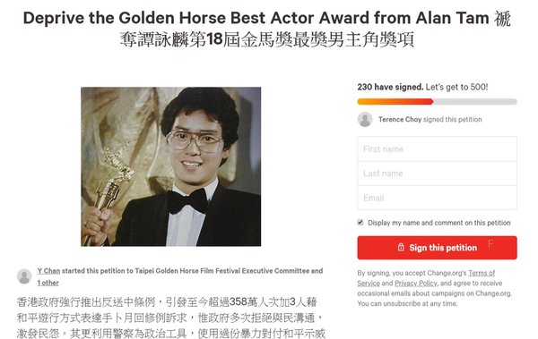Click 'Taipei Golden Horse Film Festival Executive Committee' text
Viewport: 538px width, 339px height.
222,271
